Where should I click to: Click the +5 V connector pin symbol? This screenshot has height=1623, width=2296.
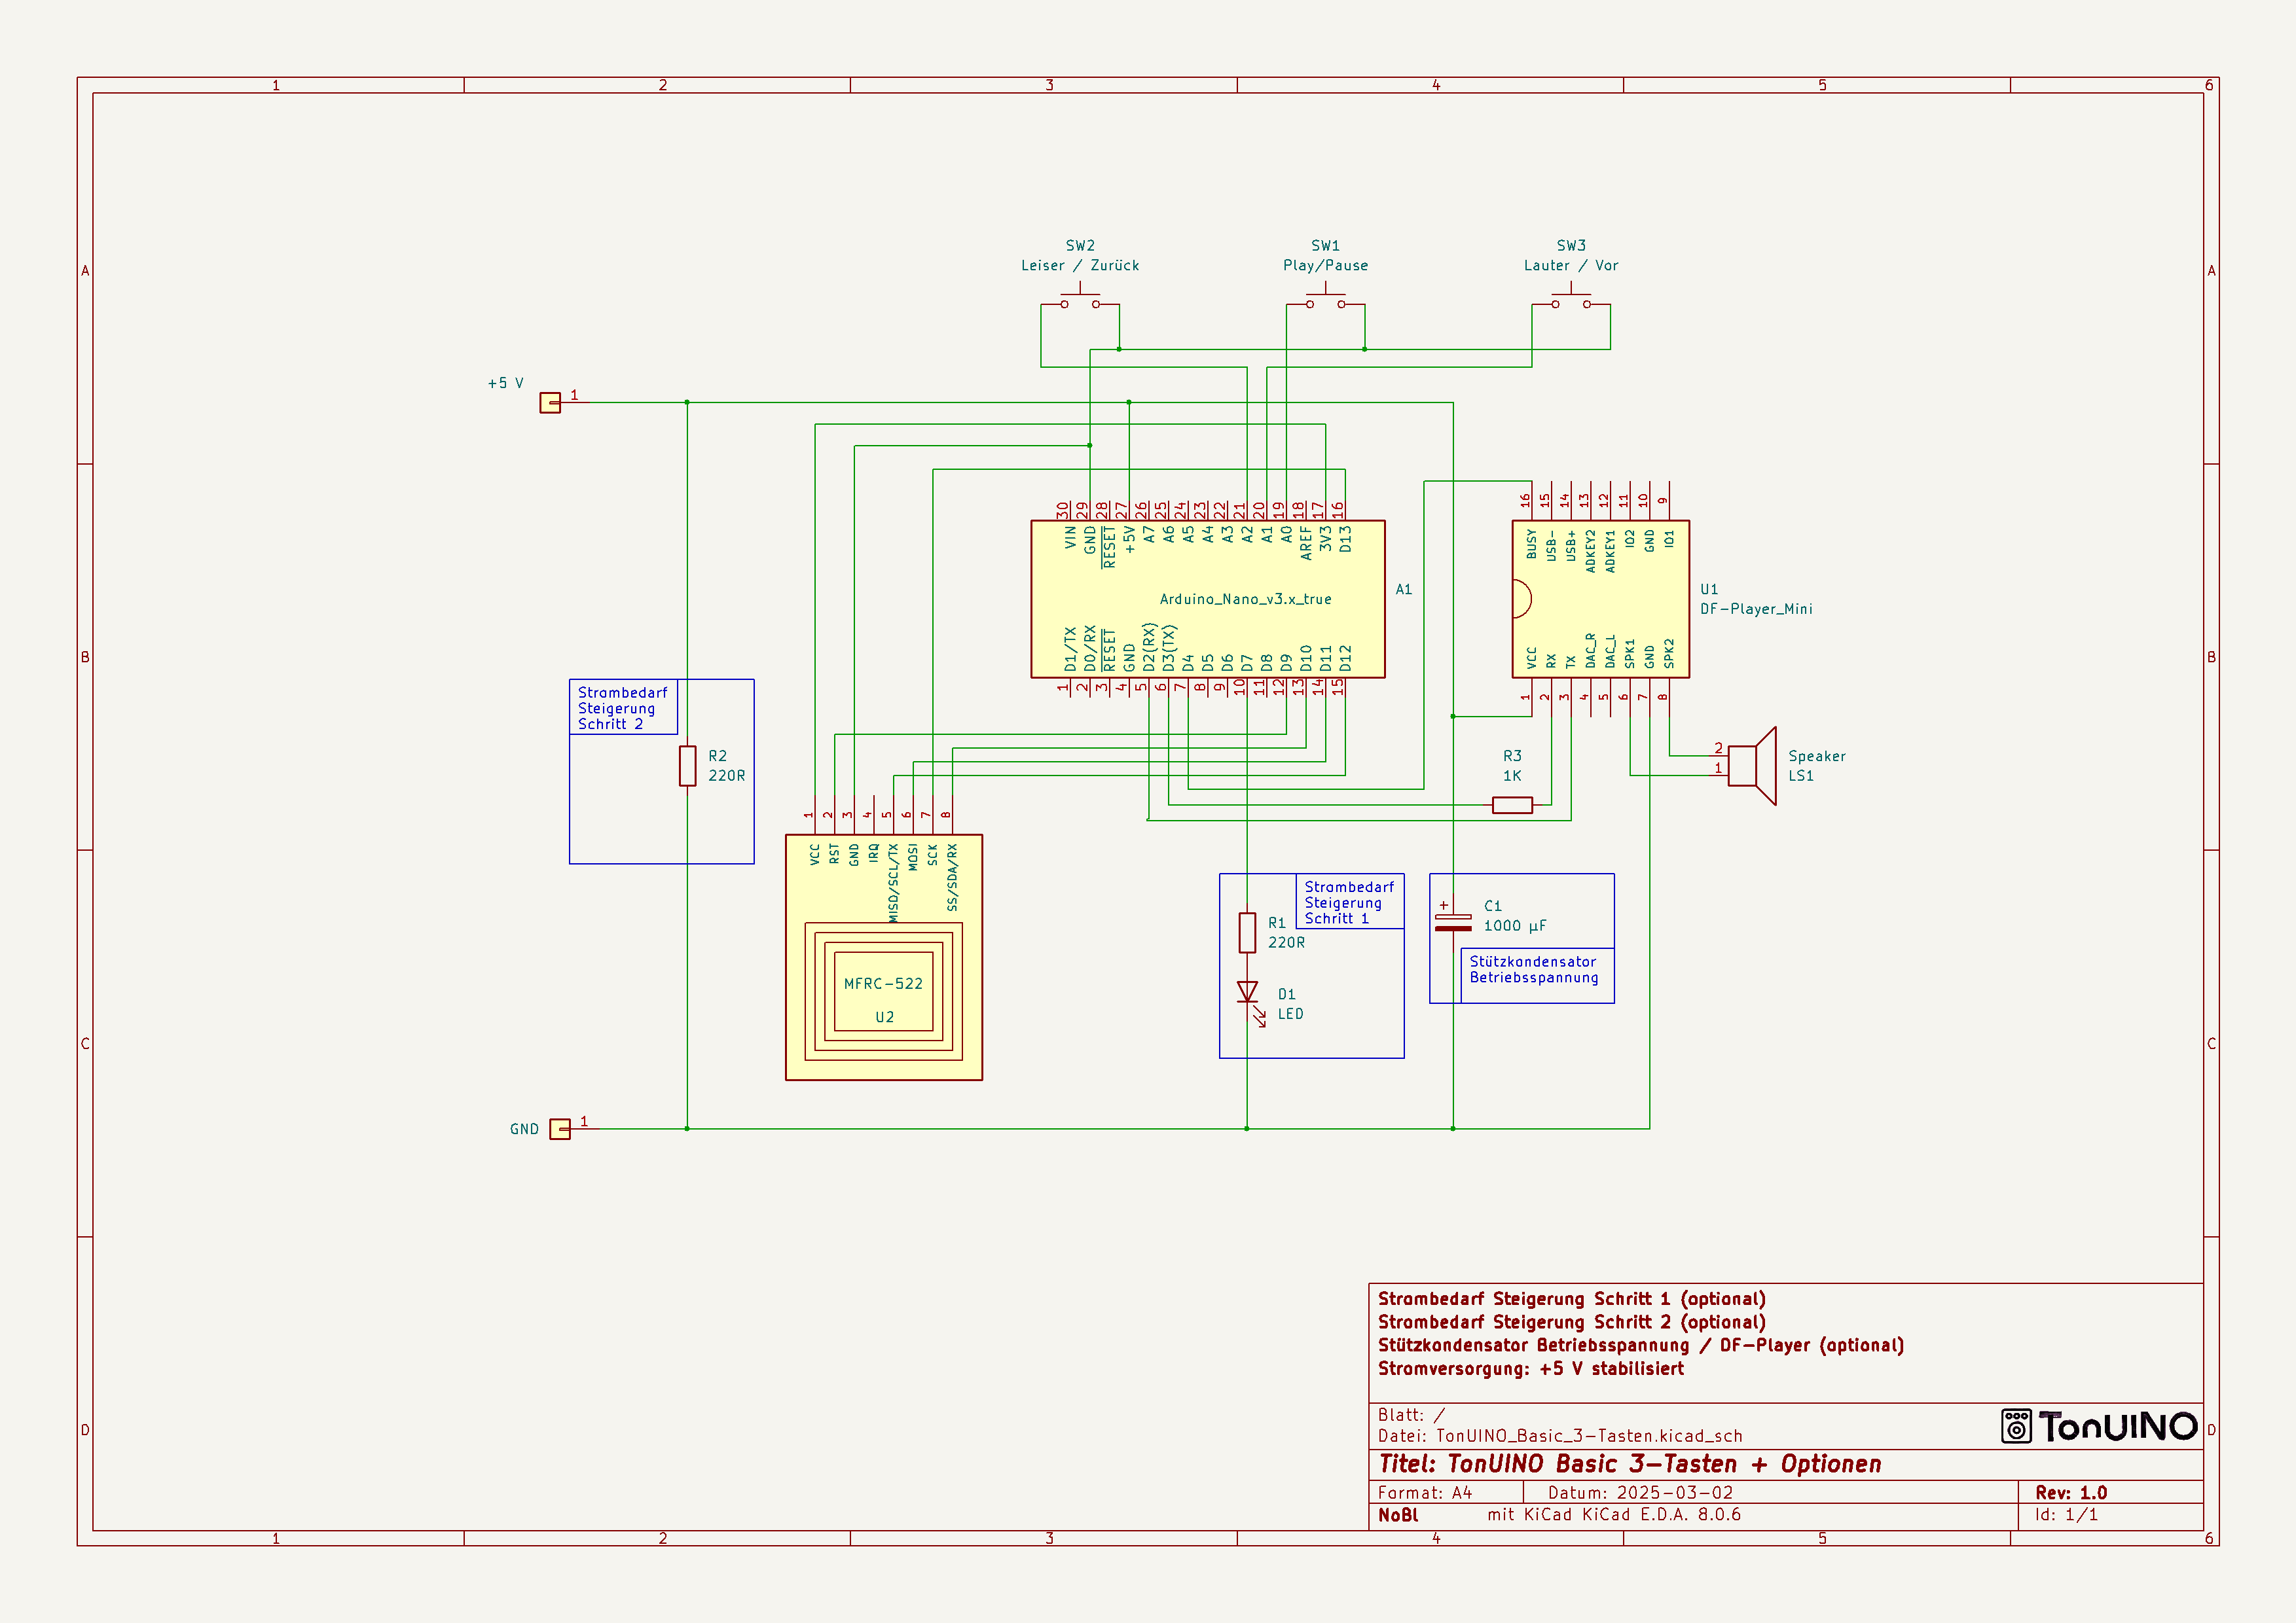pyautogui.click(x=550, y=402)
